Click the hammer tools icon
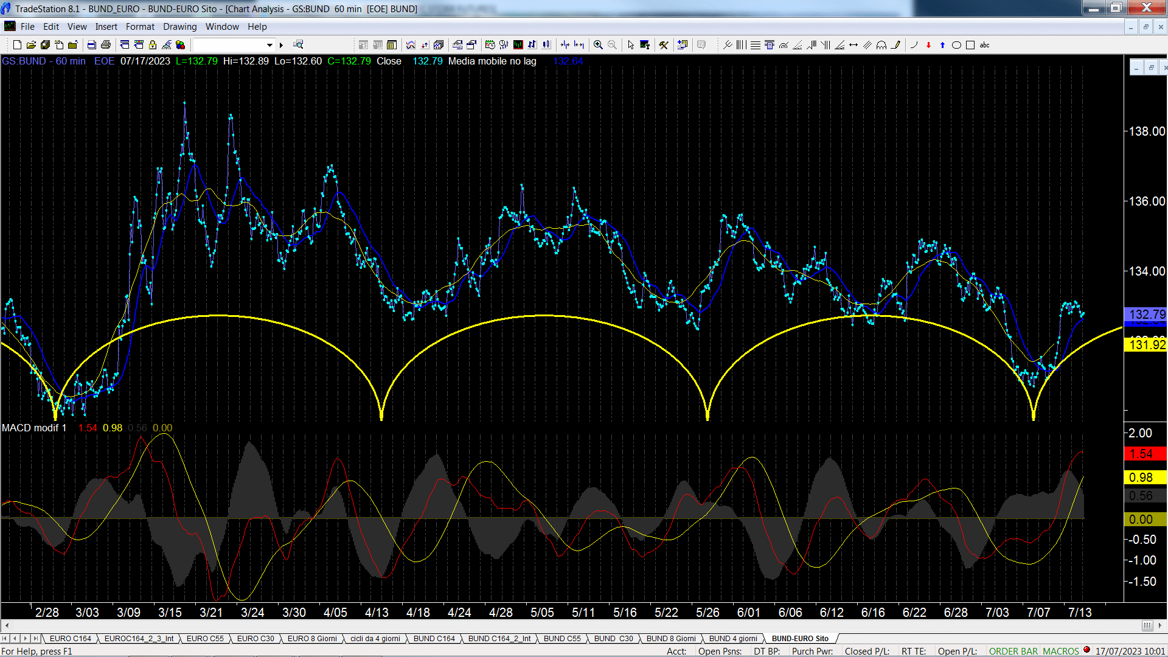 click(664, 44)
